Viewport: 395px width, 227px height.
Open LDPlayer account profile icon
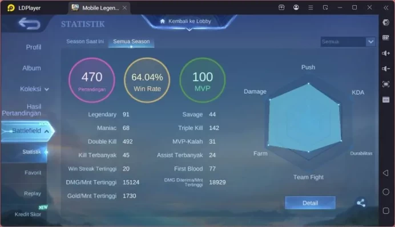[x=296, y=7]
